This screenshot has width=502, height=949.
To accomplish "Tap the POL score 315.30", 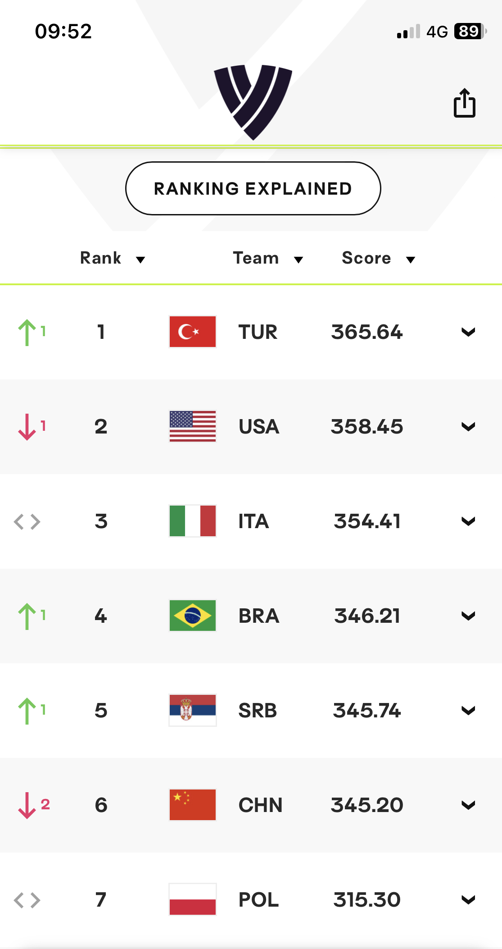I will (x=367, y=900).
